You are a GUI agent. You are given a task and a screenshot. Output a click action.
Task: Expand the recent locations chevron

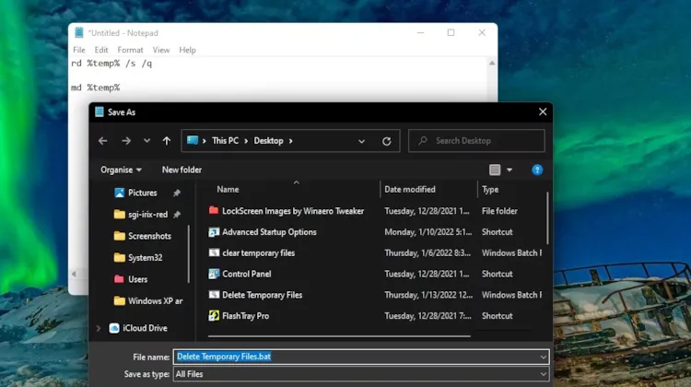coord(146,141)
